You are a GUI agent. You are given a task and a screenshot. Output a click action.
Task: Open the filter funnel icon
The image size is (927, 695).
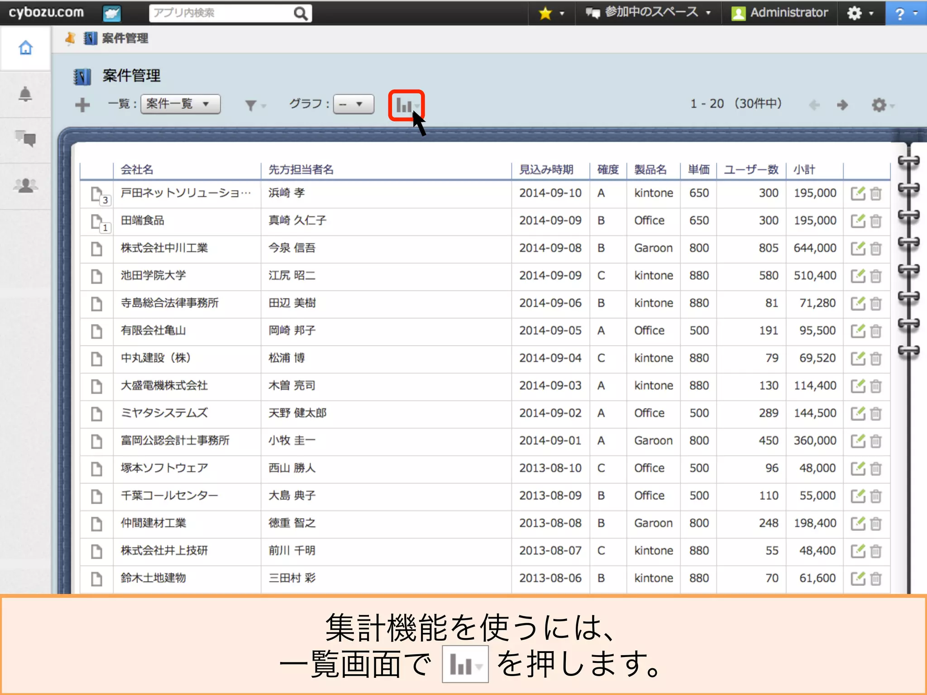pyautogui.click(x=251, y=105)
